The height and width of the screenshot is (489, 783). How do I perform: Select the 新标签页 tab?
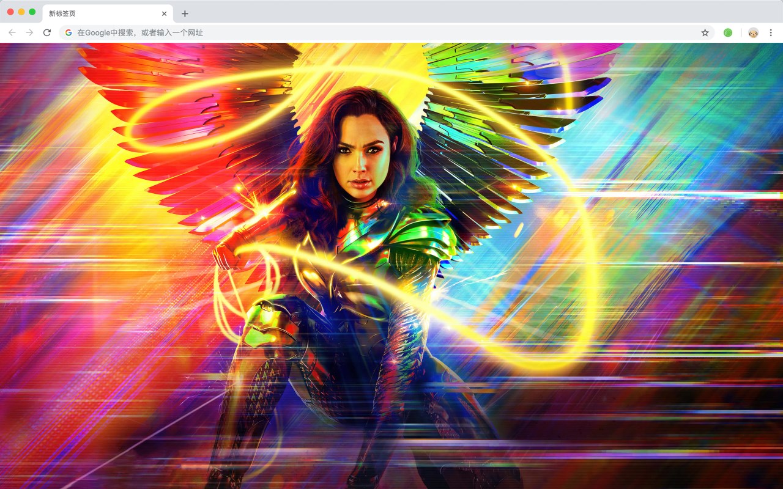(x=107, y=13)
